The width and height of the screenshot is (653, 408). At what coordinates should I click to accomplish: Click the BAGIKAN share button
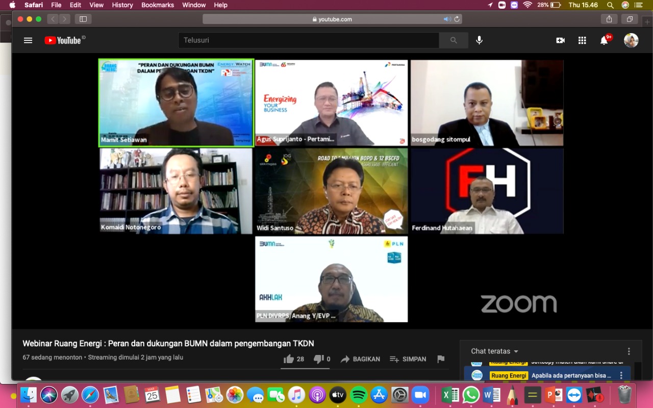[360, 359]
